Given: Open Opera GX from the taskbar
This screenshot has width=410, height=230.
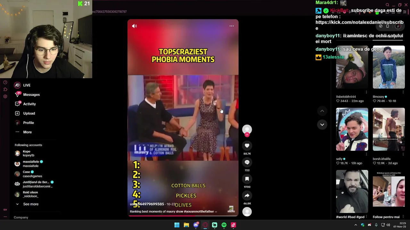Looking at the screenshot, I should coord(205,225).
